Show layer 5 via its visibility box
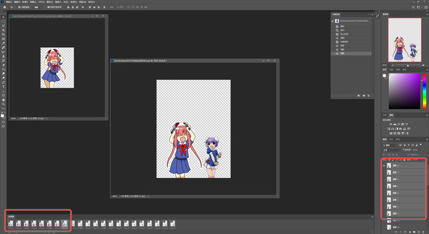429x234 pixels. coord(384,186)
